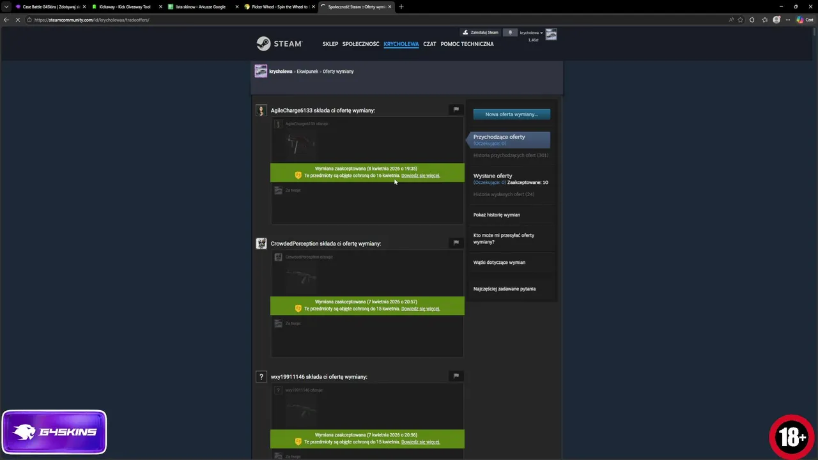Click the AgileCharge6133 offer heading
The width and height of the screenshot is (818, 460).
point(323,111)
